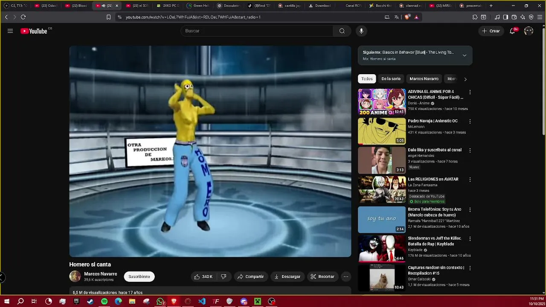Close the current YouTube tab
546x307 pixels.
tap(117, 6)
